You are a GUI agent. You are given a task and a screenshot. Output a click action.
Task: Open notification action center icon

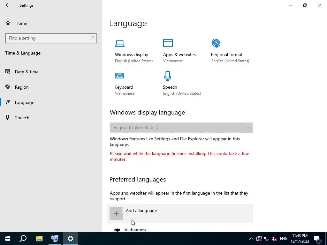pyautogui.click(x=317, y=239)
